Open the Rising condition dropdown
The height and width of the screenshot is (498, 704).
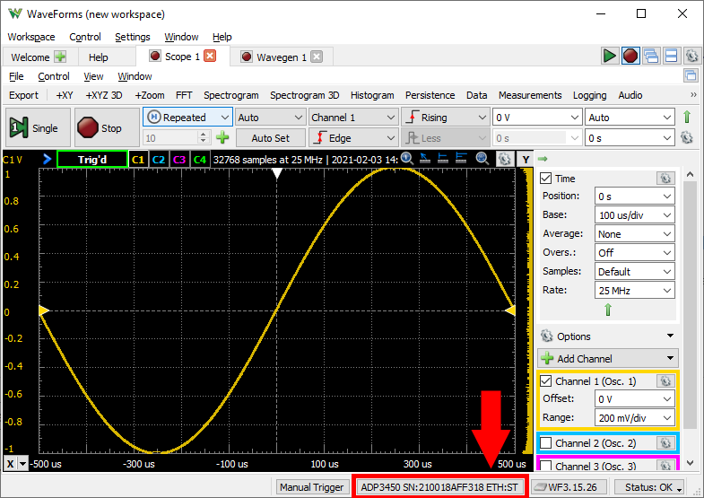click(x=445, y=118)
